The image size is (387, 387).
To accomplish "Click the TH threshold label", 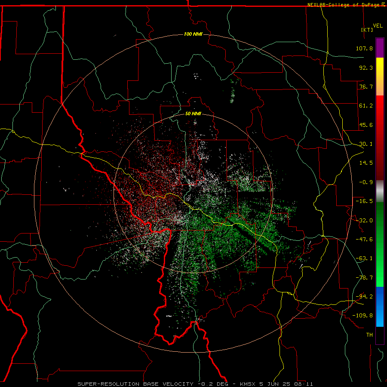I will point(369,335).
